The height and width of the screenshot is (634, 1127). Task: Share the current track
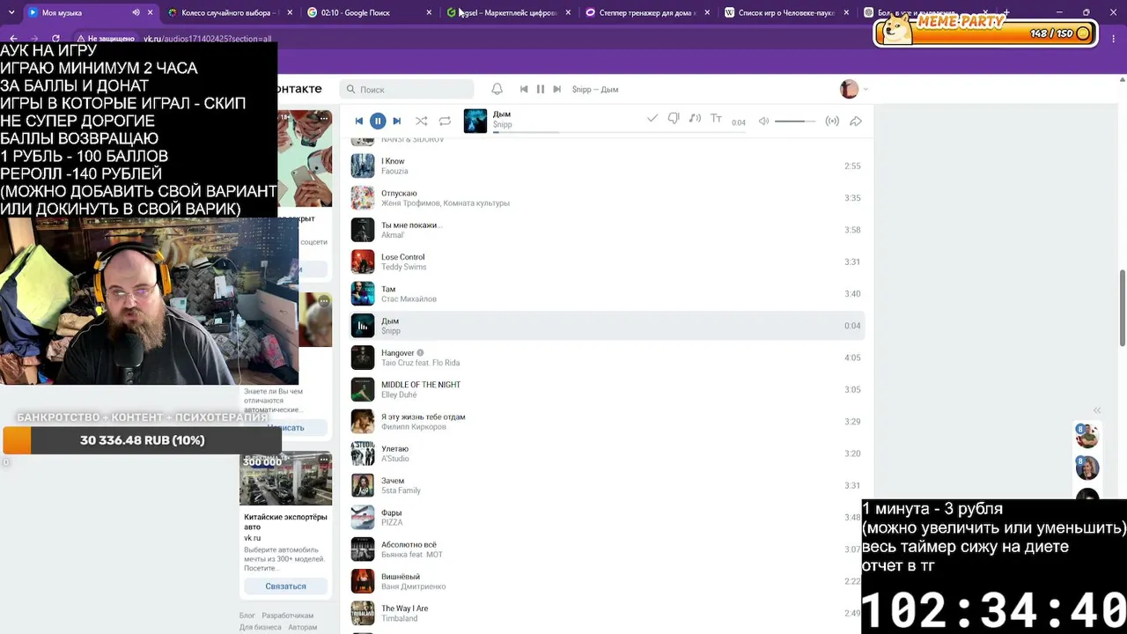pyautogui.click(x=856, y=121)
